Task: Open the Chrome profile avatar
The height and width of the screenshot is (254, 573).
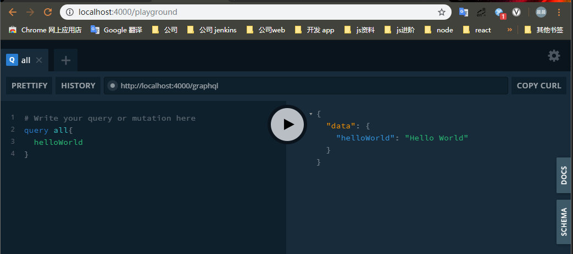Action: point(541,12)
